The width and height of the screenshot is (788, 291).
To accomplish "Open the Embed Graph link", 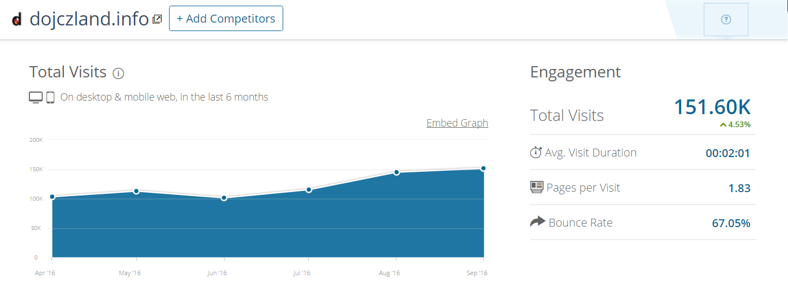I will 457,123.
